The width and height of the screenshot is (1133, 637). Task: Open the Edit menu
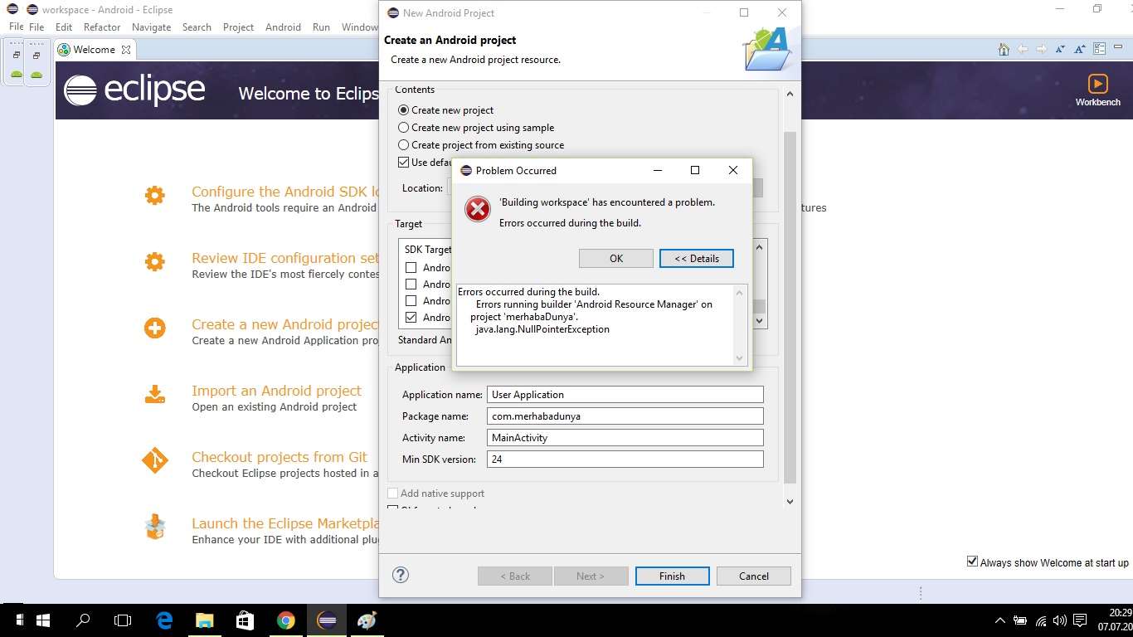coord(64,27)
